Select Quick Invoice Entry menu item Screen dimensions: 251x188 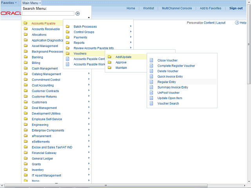point(170,77)
